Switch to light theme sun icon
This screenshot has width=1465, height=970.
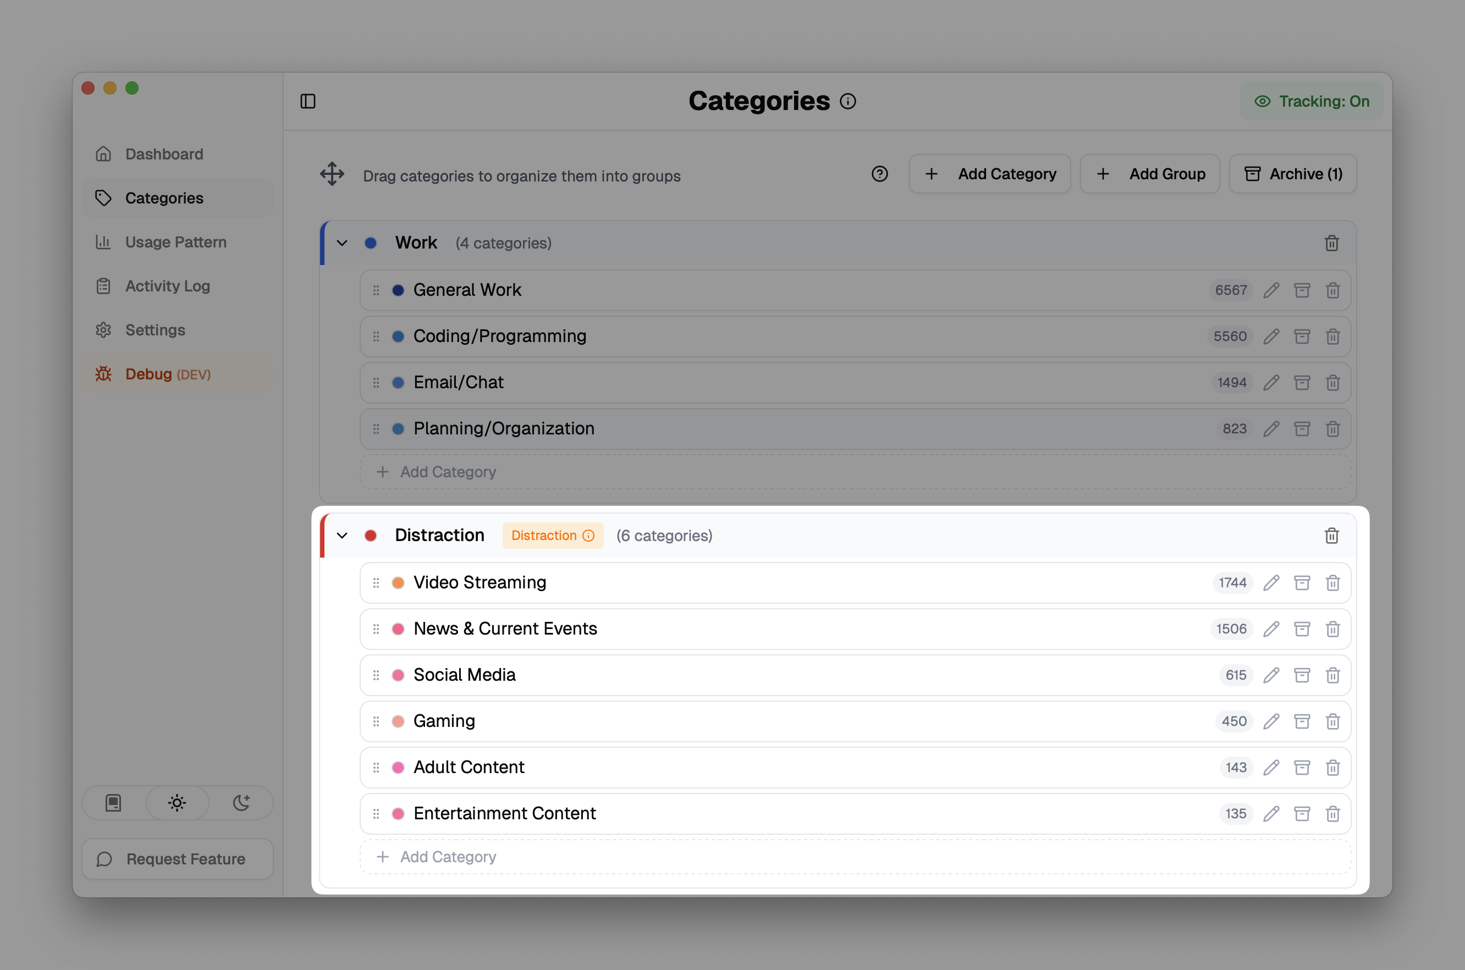click(177, 803)
